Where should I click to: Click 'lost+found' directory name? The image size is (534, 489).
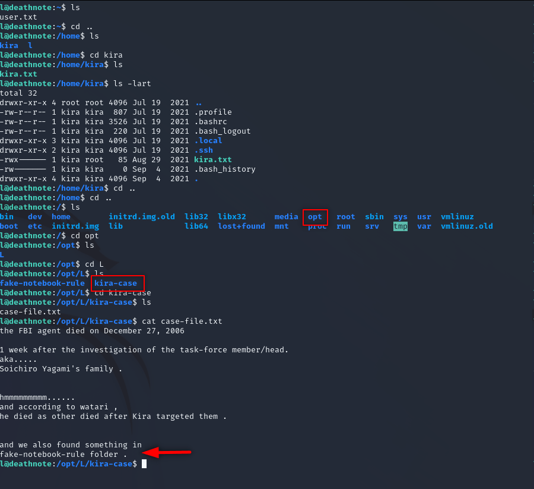[241, 226]
